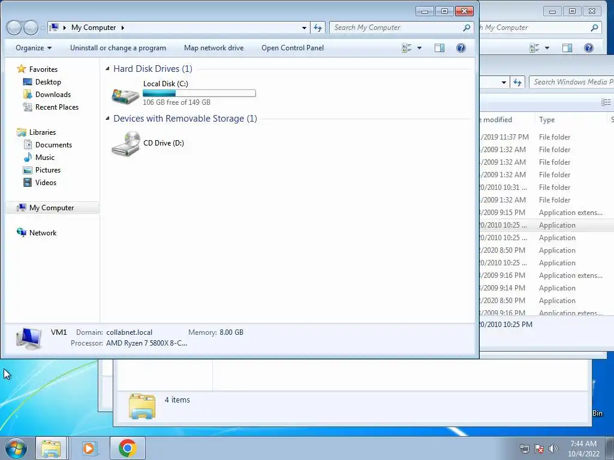Select My Computer in navigation pane
The image size is (614, 460).
pos(52,208)
